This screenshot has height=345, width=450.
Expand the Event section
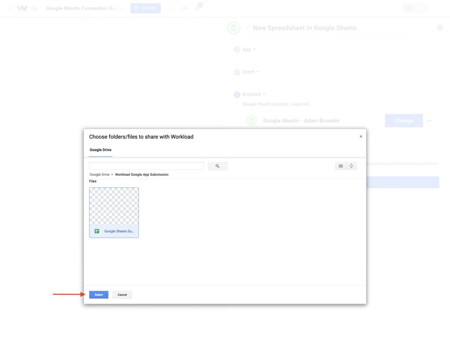(x=250, y=72)
